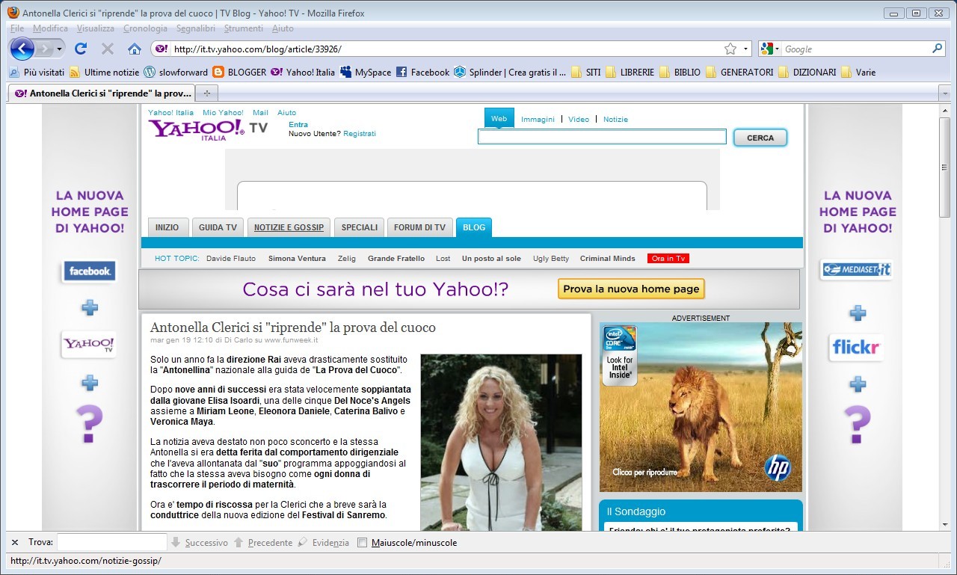Expand the SITI bookmarks folder

[x=585, y=73]
